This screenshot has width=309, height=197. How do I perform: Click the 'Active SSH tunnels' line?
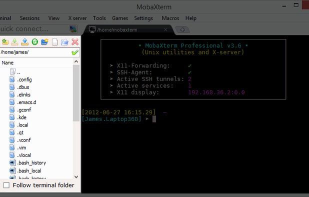point(151,79)
